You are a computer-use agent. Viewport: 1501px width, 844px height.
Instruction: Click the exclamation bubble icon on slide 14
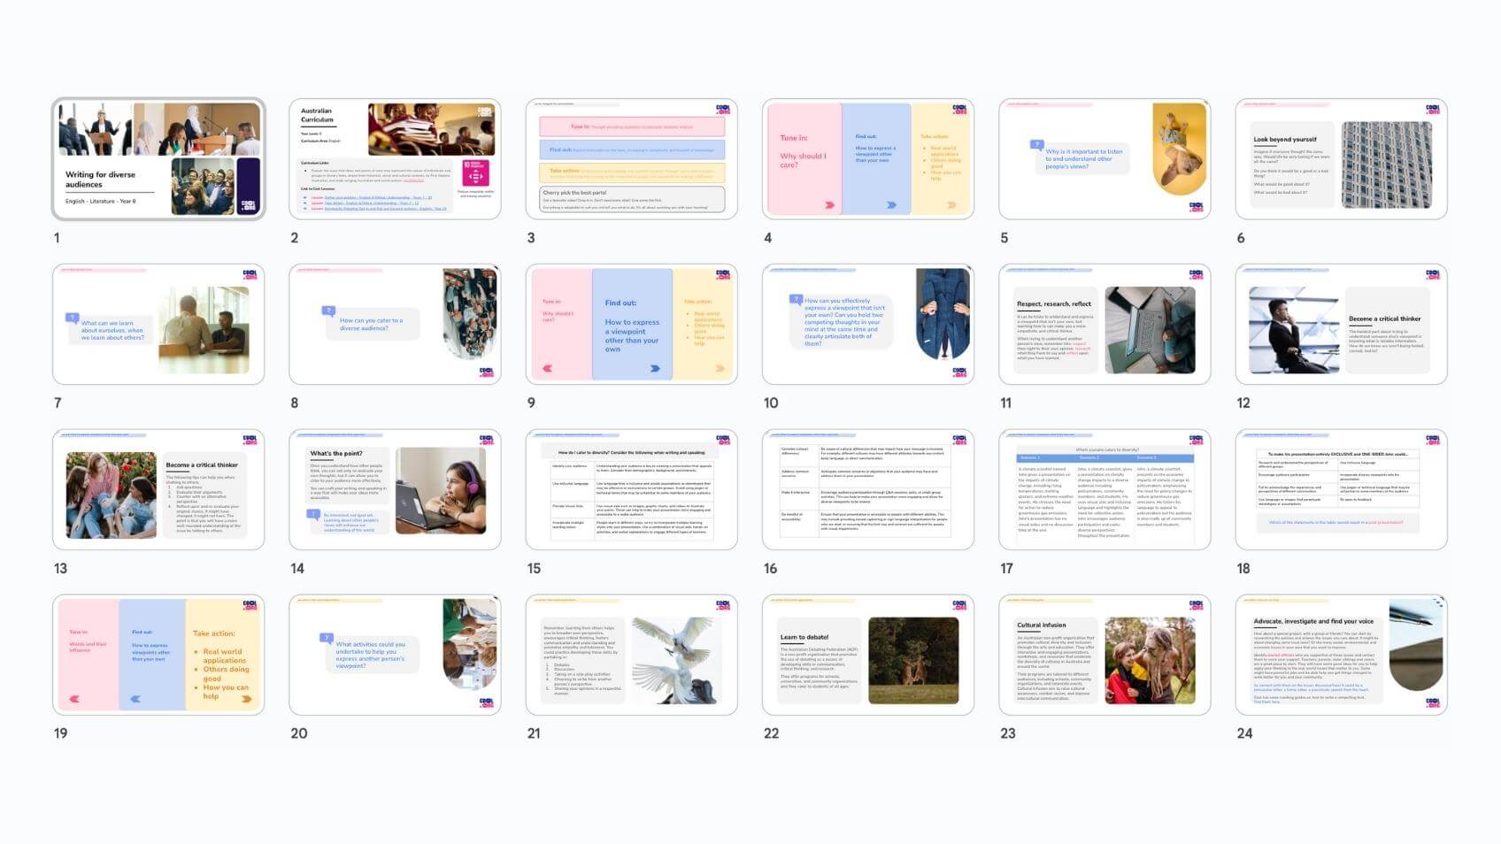(313, 514)
